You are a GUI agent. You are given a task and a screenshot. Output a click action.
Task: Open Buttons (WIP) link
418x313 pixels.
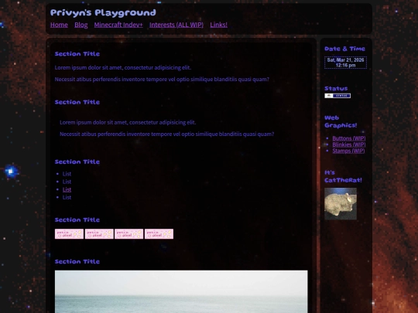pos(348,138)
